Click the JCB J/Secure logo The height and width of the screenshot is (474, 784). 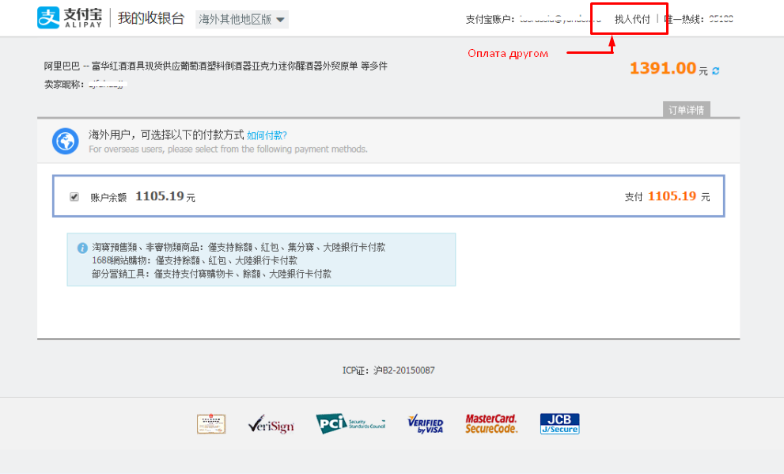(559, 423)
